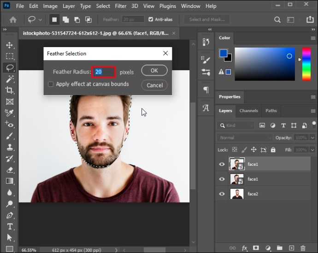Select the Dodge tool
Image resolution: width=318 pixels, height=253 pixels.
pyautogui.click(x=10, y=204)
